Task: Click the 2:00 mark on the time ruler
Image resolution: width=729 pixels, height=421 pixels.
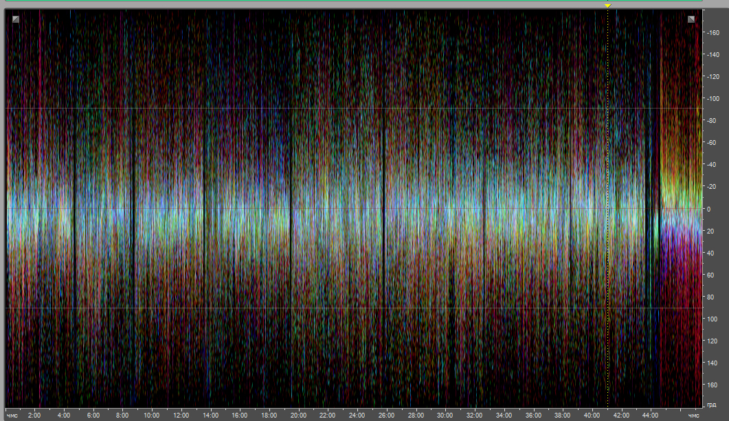Action: 34,416
